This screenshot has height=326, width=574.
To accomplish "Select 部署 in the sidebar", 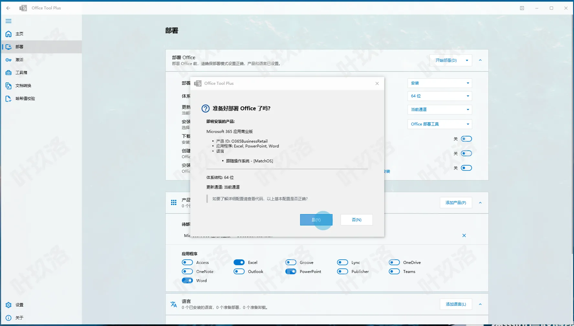I will 41,47.
